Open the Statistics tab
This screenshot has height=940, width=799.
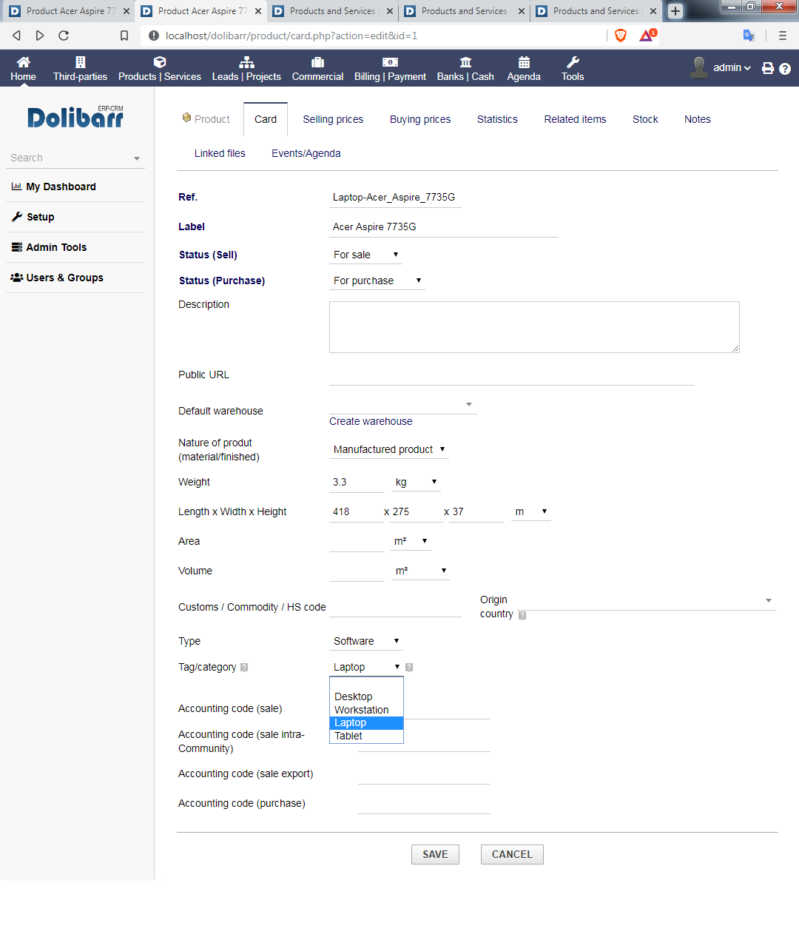coord(497,119)
